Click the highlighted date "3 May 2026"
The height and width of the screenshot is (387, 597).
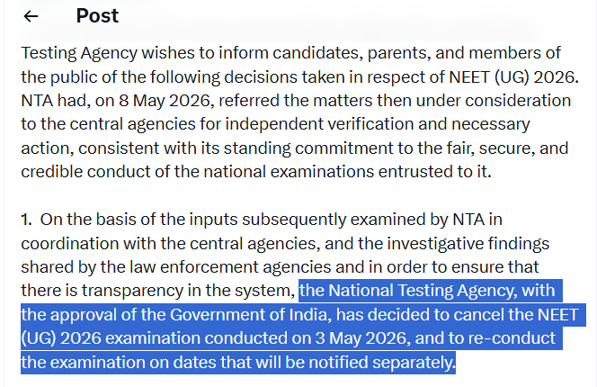point(361,338)
